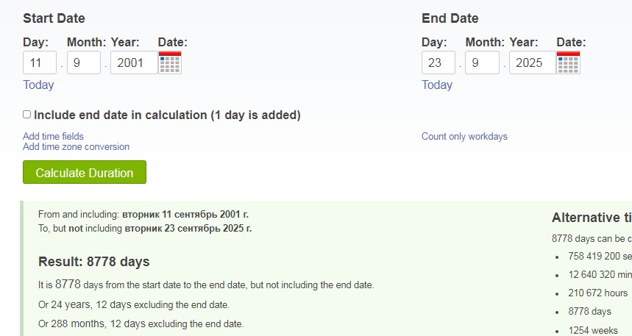Click the Start Date section heading

coord(54,18)
